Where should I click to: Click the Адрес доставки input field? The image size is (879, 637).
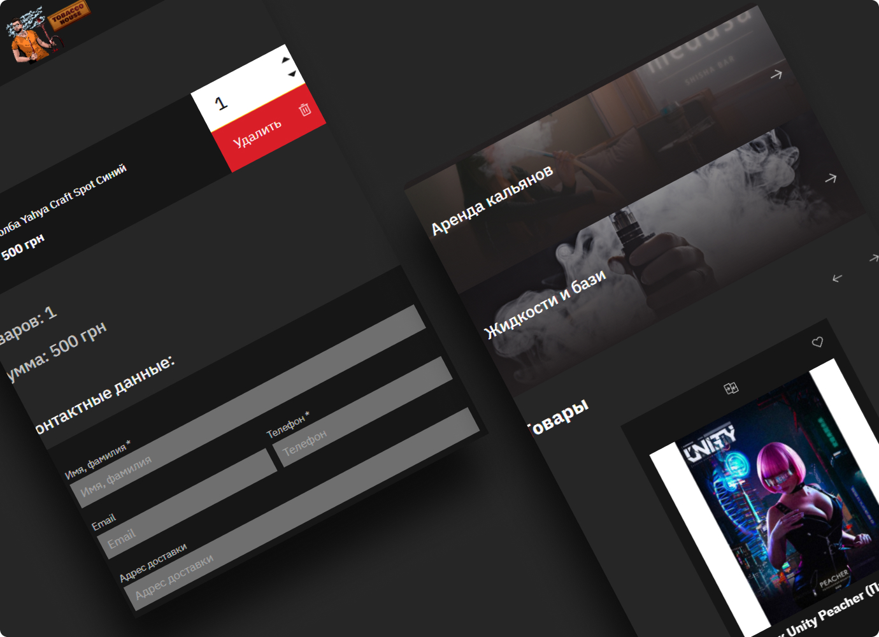[x=301, y=510]
